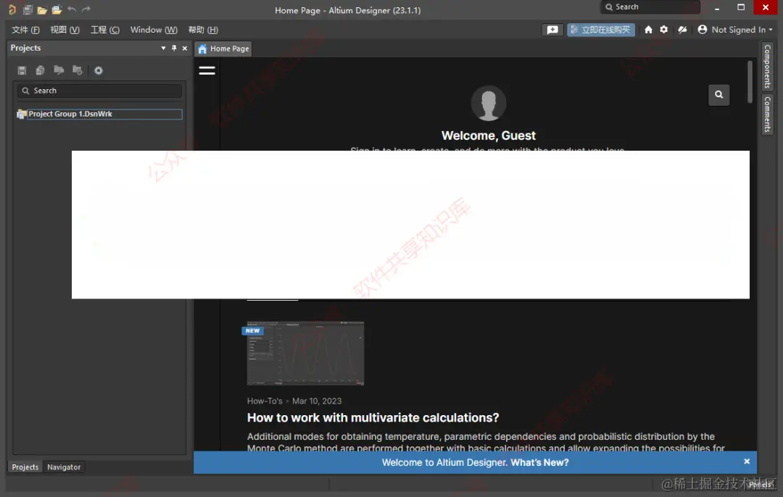
Task: Open a document via the title bar folder icon
Action: [42, 9]
